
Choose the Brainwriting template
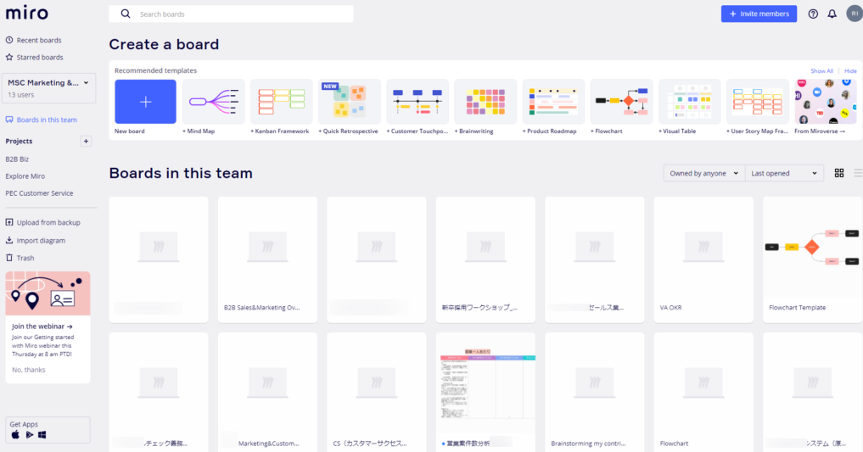coord(485,102)
